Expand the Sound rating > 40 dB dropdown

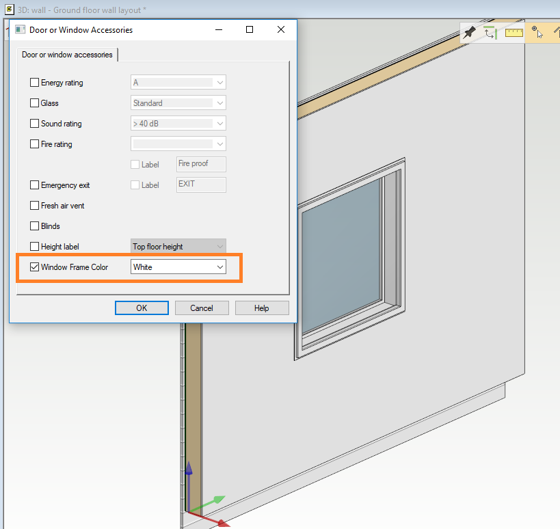click(178, 124)
